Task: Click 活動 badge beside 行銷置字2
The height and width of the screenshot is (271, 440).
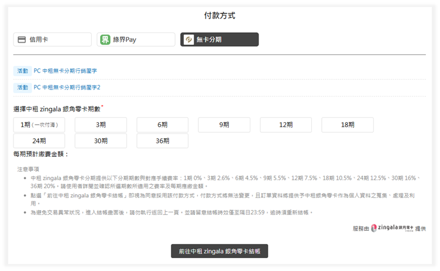Action: [22, 88]
